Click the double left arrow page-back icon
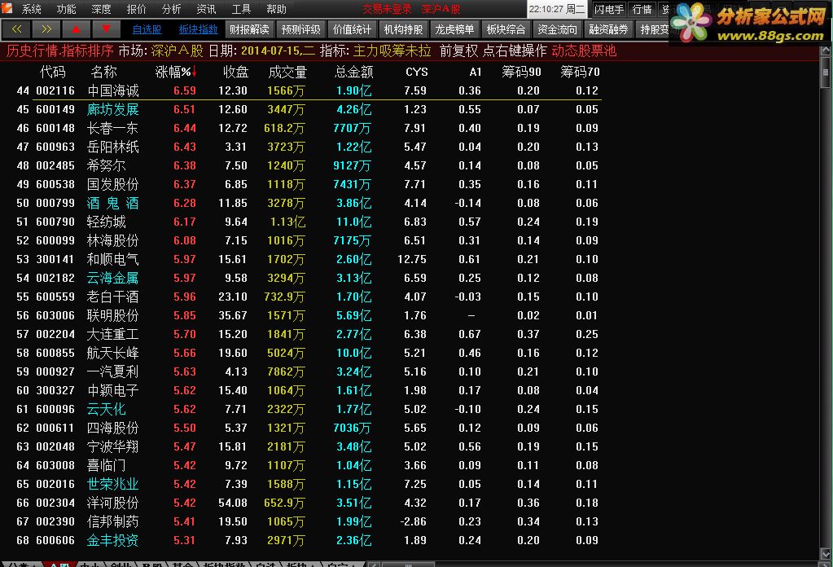 coord(16,29)
